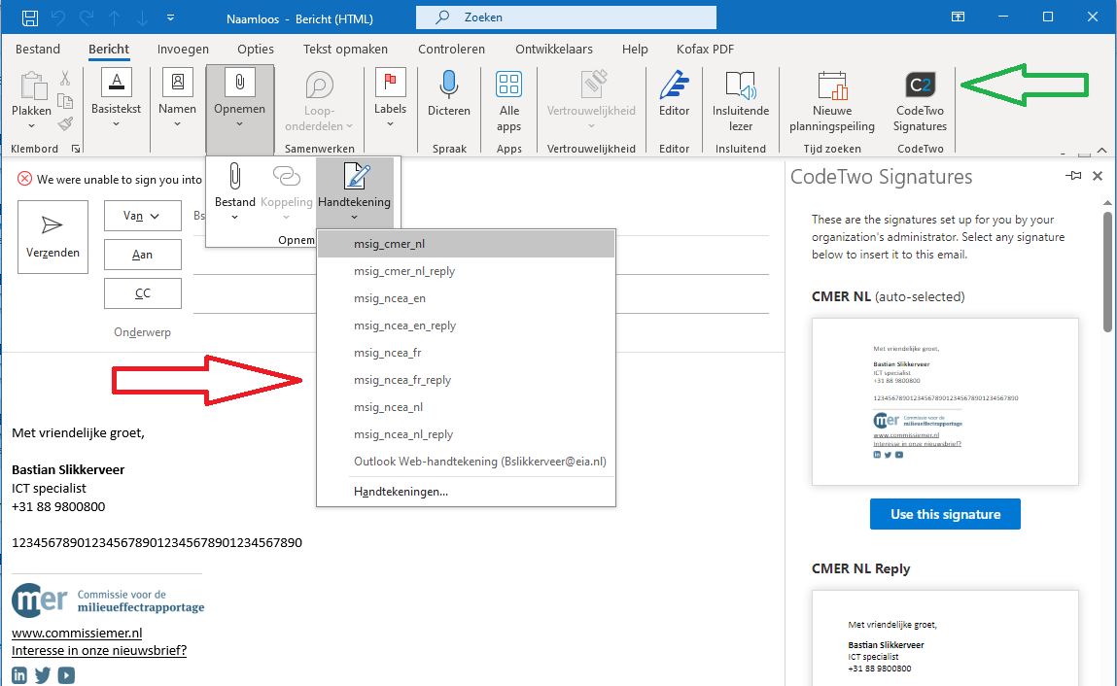
Task: Open the Handtekeningen... settings entry
Action: point(466,492)
